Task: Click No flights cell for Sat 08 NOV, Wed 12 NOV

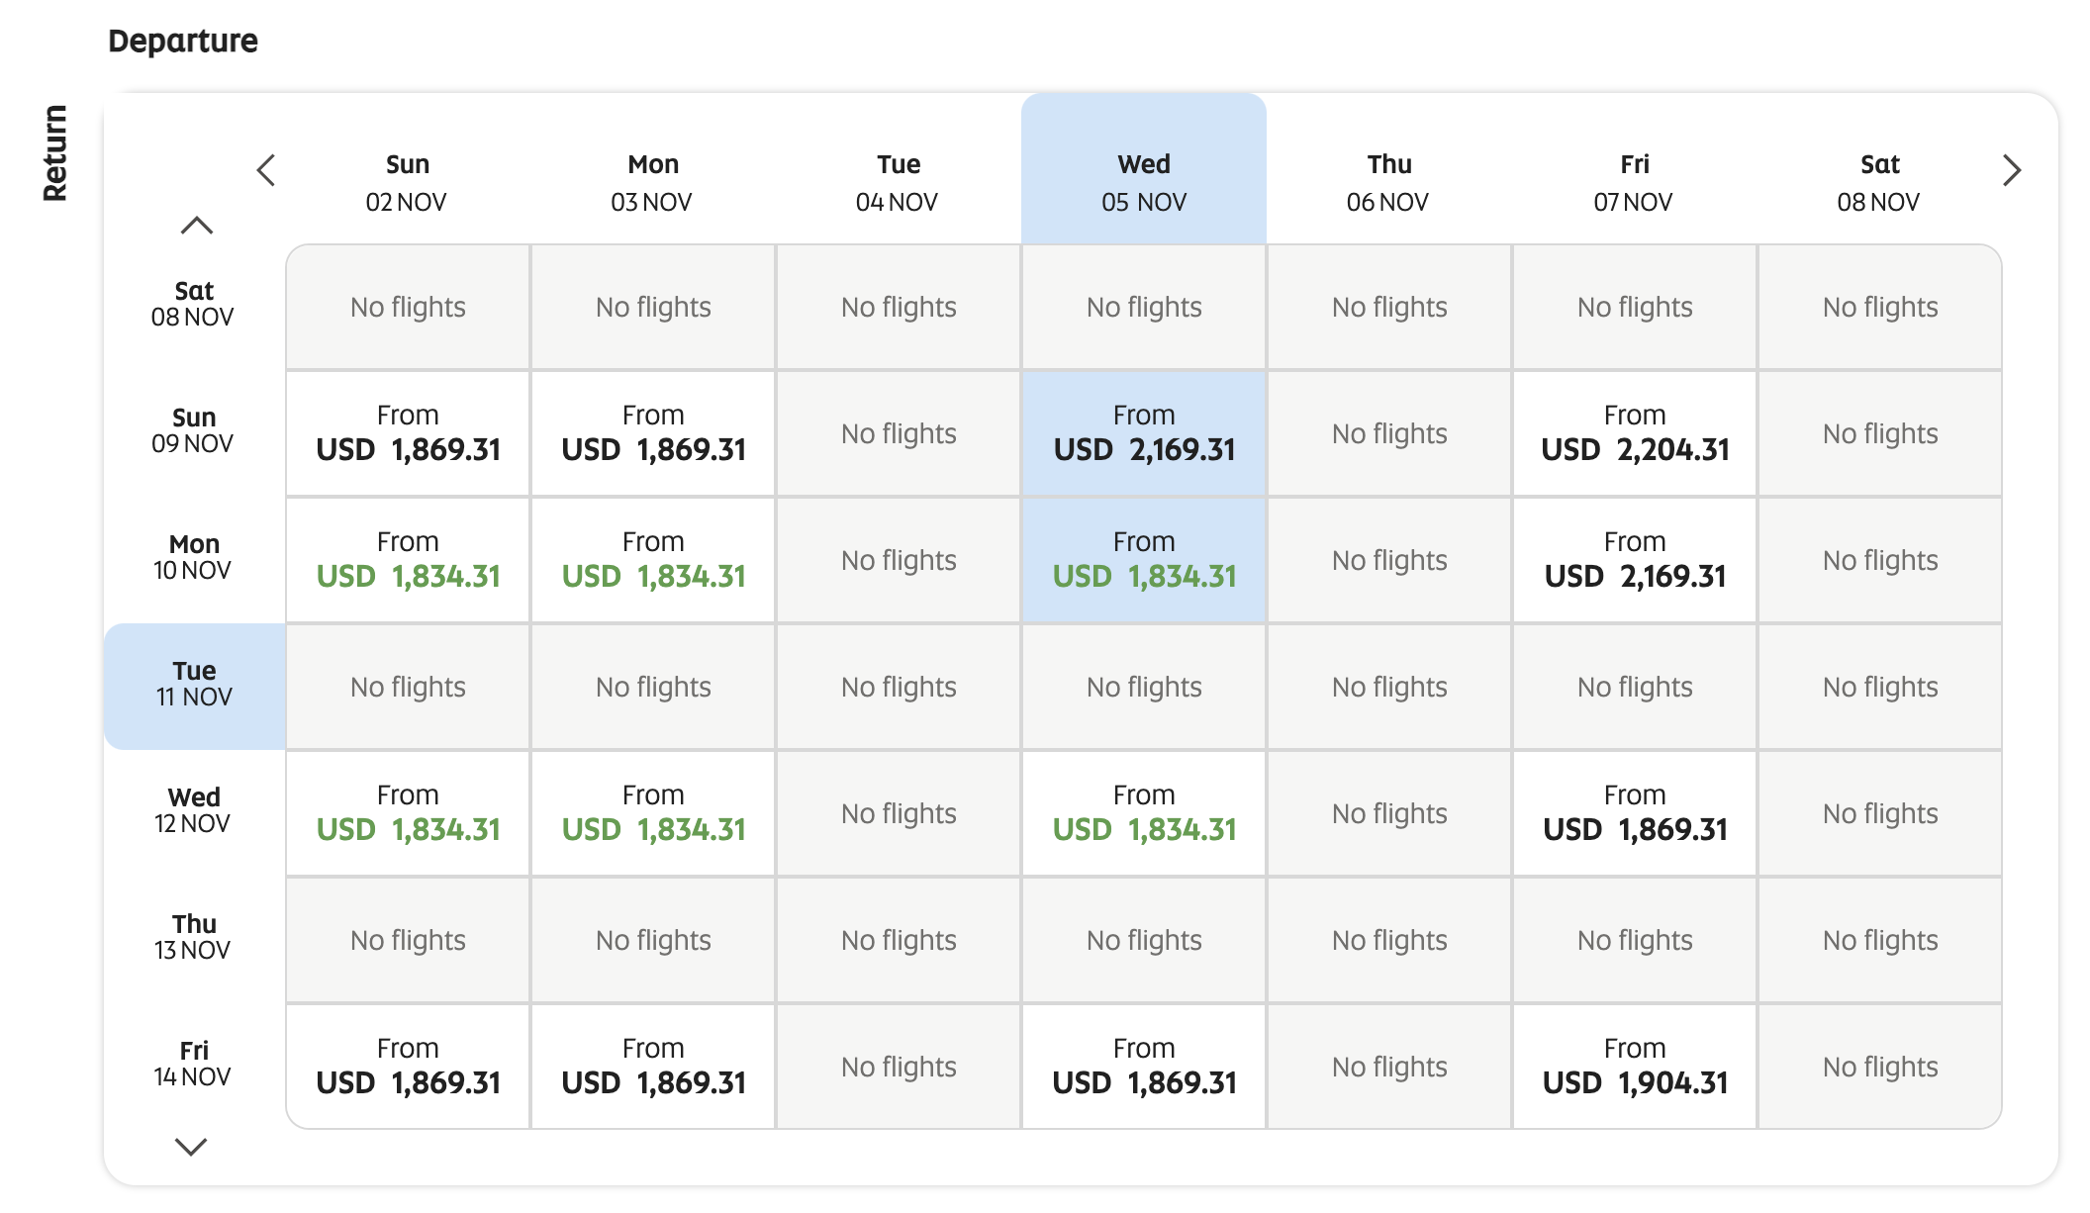Action: 1880,813
